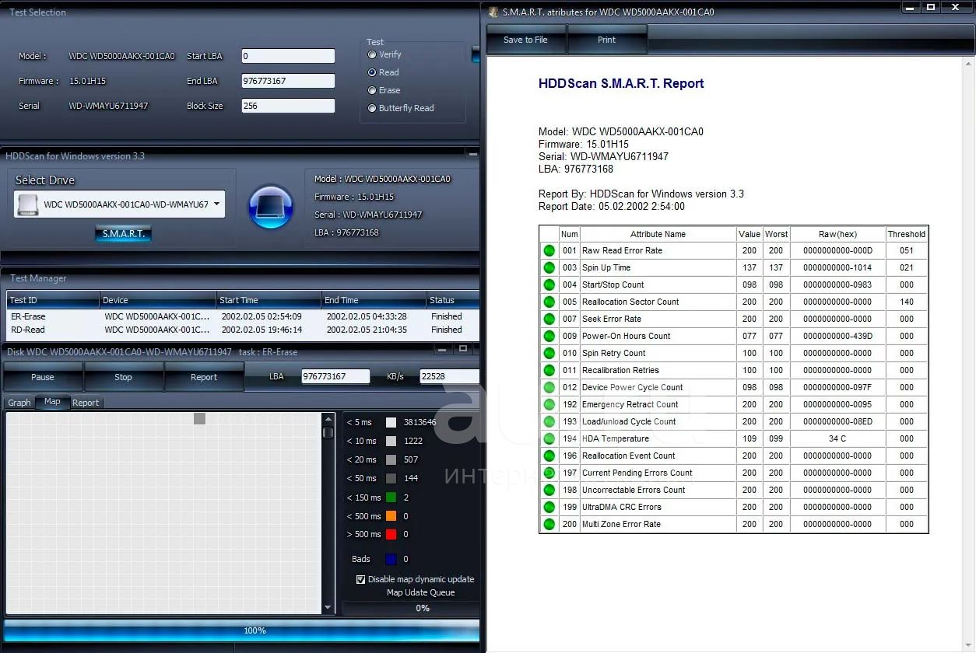Click the 100% progress bar
This screenshot has height=653, width=976.
point(241,630)
